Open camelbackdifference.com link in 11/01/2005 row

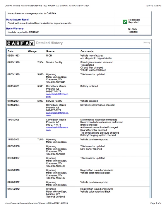click(x=57, y=129)
